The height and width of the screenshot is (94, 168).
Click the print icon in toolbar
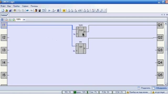(15, 10)
